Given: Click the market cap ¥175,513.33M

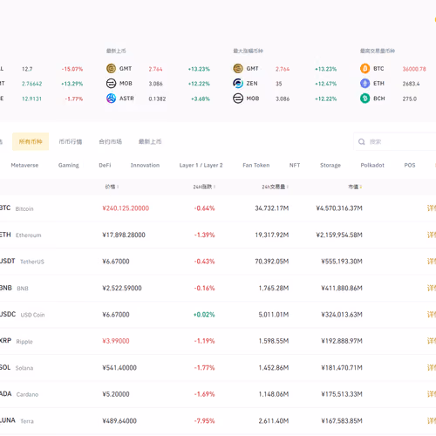Looking at the screenshot, I should click(342, 394).
